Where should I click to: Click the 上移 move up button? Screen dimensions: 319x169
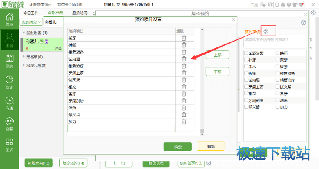click(217, 55)
